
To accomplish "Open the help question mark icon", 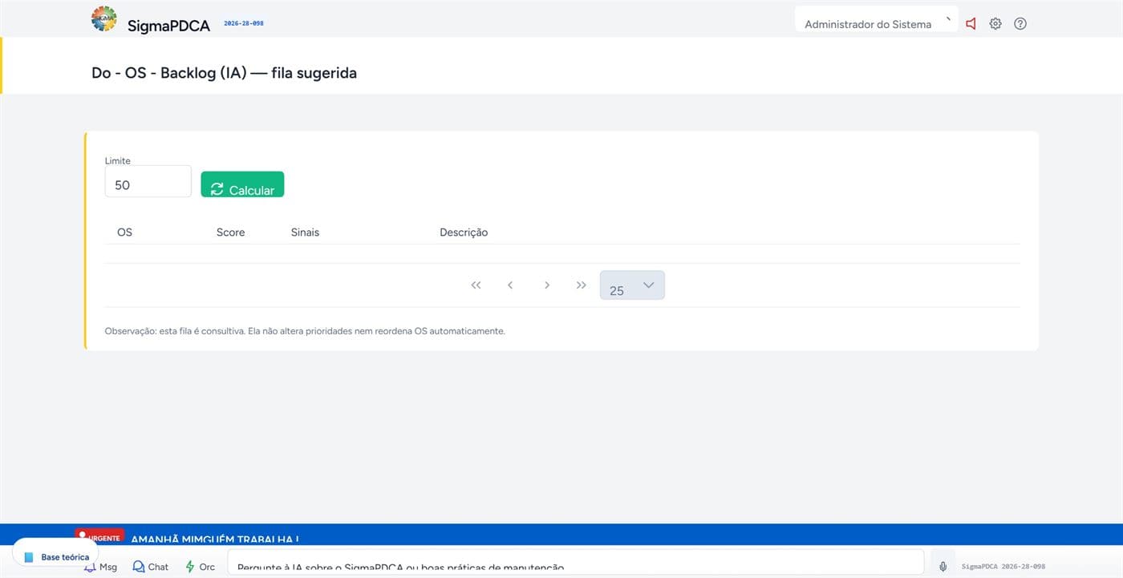I will [1020, 24].
